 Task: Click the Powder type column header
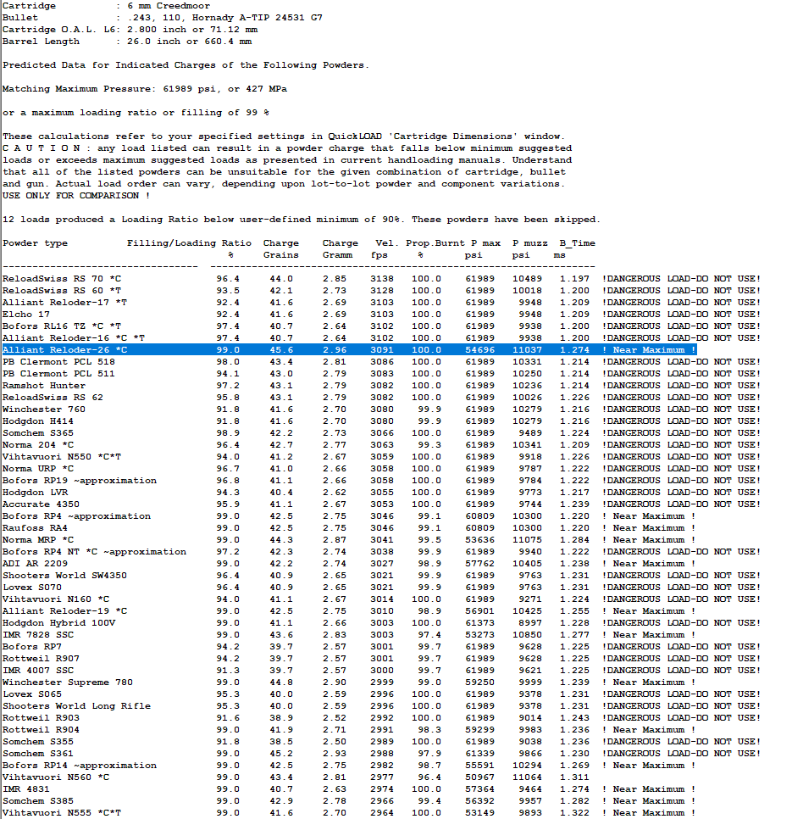[x=35, y=243]
